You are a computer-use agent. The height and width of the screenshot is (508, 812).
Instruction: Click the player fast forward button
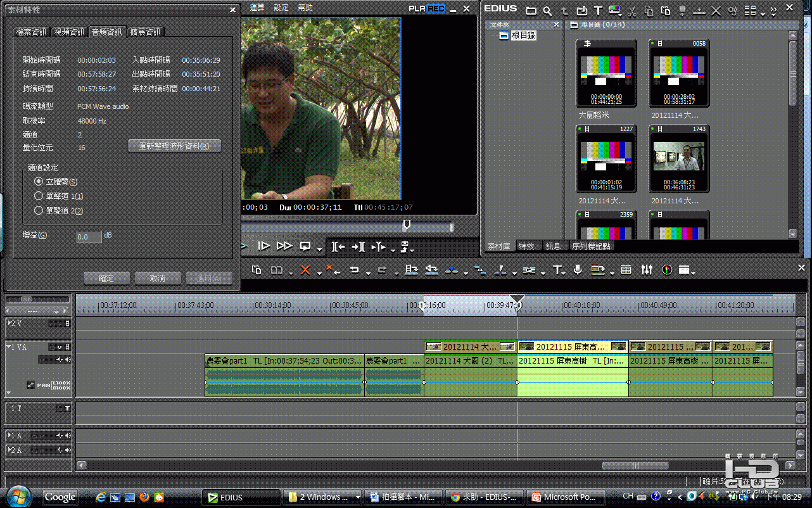click(284, 246)
